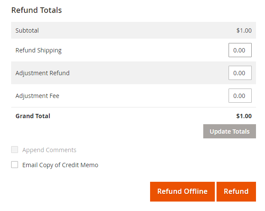The image size is (265, 211).
Task: Focus the Adjustment Refund input box
Action: tap(240, 73)
